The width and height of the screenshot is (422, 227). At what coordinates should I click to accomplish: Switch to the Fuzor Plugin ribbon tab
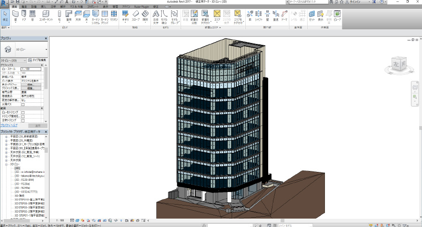(142, 7)
